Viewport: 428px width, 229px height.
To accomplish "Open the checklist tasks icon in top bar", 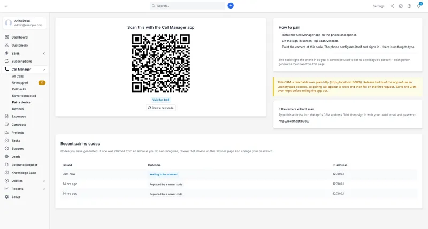I will (x=401, y=6).
